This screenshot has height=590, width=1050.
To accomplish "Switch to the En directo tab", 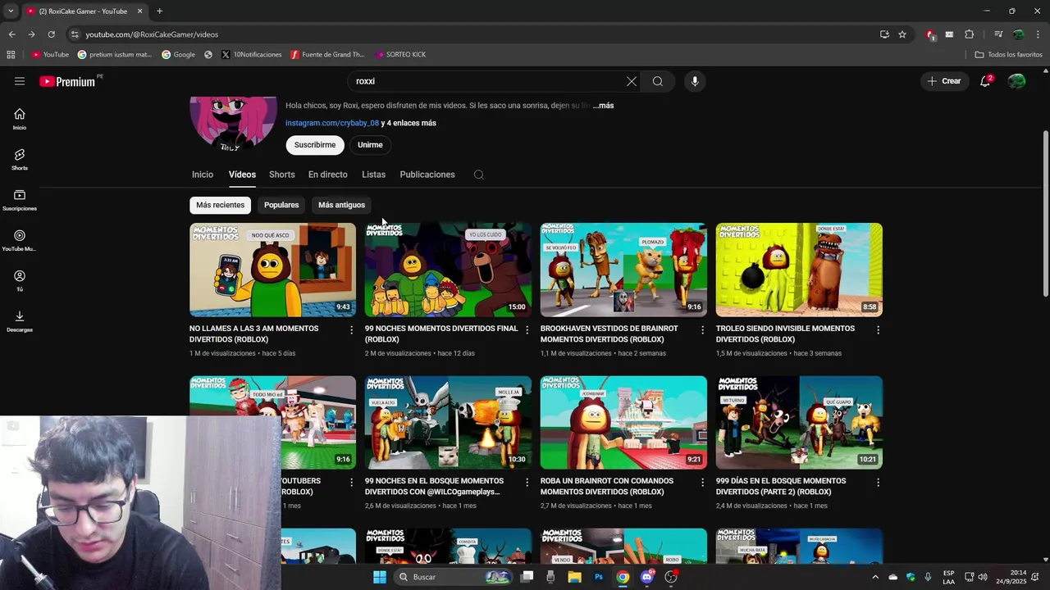I will point(327,175).
